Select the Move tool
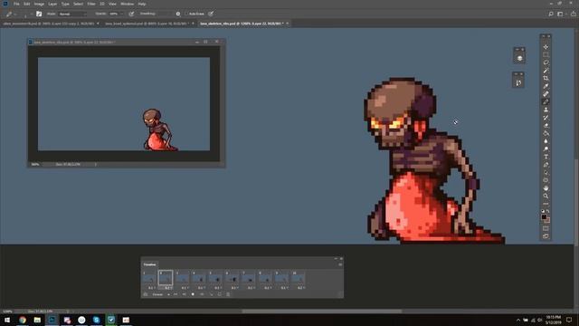 [546, 47]
